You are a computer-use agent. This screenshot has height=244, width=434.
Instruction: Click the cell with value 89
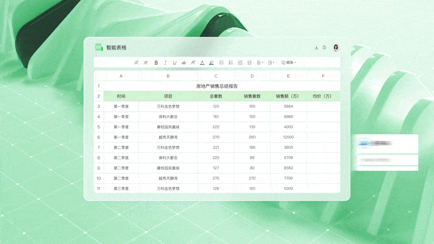[x=252, y=158]
